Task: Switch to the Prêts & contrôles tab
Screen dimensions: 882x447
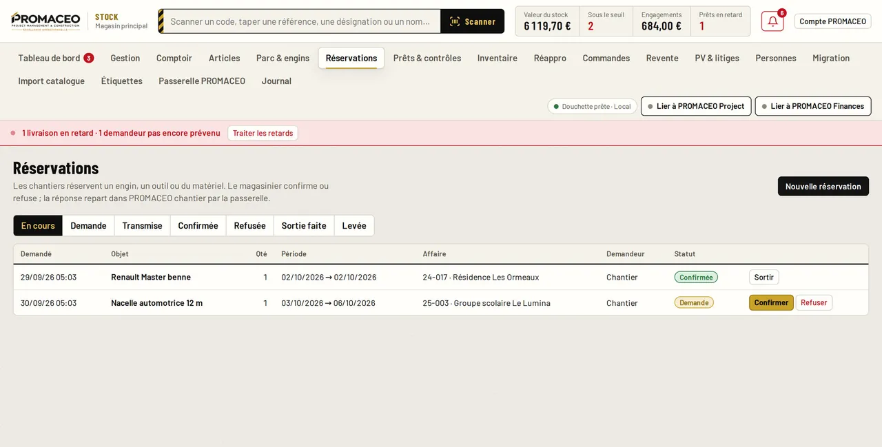Action: coord(427,58)
